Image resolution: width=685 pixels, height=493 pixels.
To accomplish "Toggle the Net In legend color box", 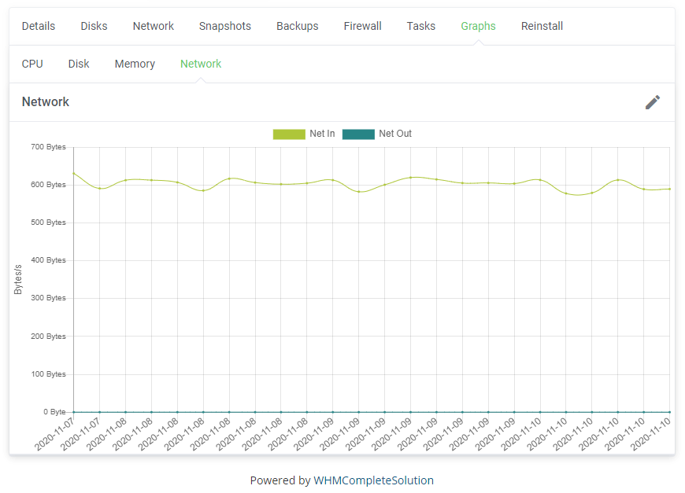I will (289, 134).
